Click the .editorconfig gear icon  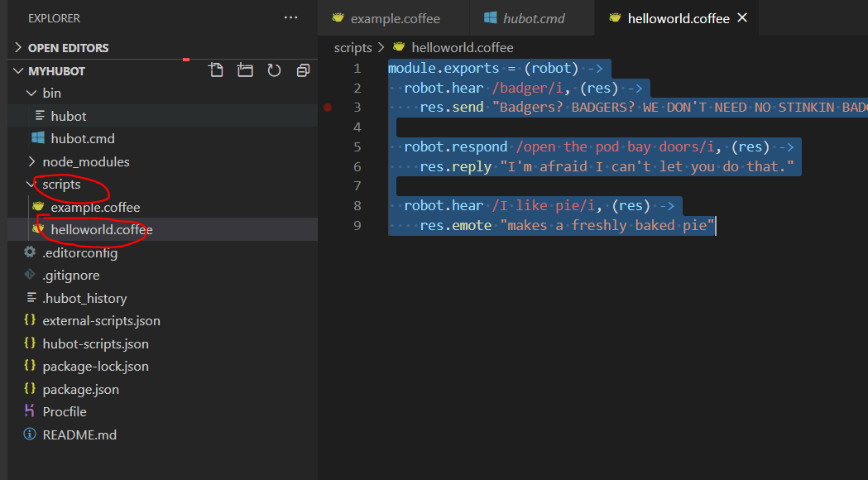pyautogui.click(x=30, y=252)
